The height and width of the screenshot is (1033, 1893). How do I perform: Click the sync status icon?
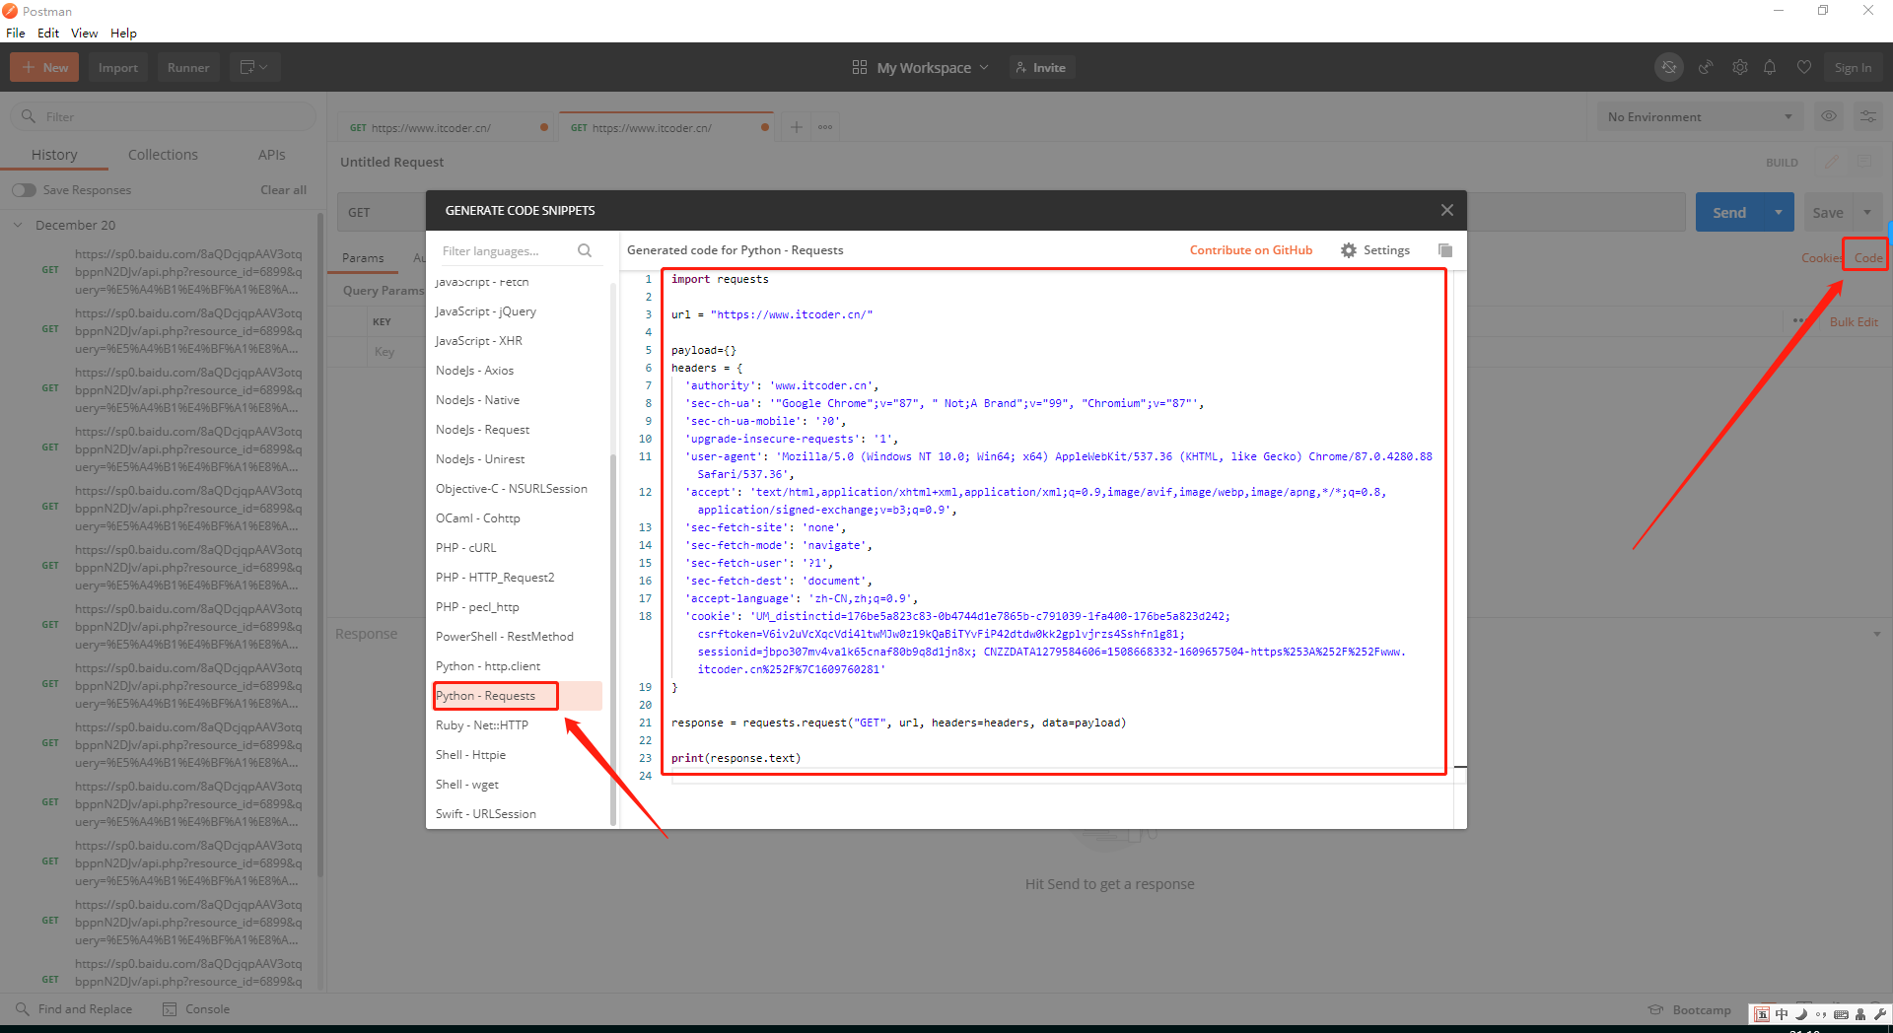coord(1669,67)
